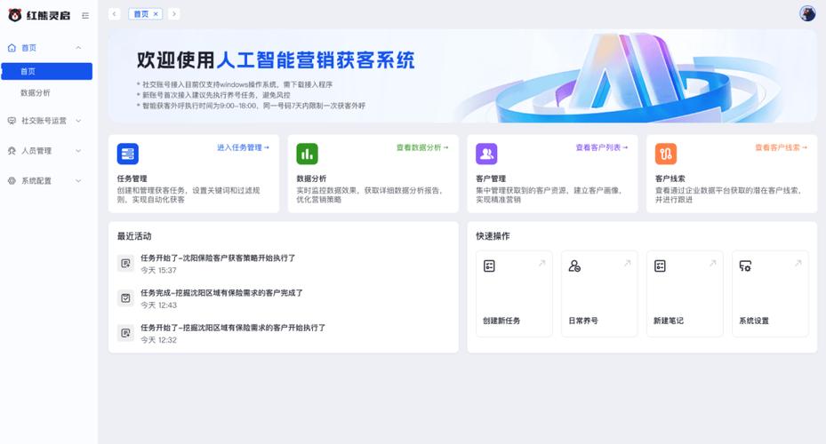This screenshot has width=826, height=444.
Task: Click arrow icon on 系统设置 tile
Action: pos(798,263)
